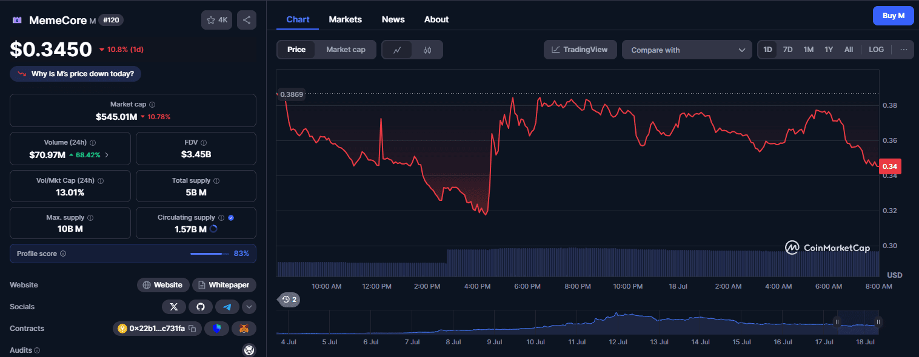This screenshot has width=919, height=357.
Task: Open the X (Twitter) social link
Action: (174, 307)
